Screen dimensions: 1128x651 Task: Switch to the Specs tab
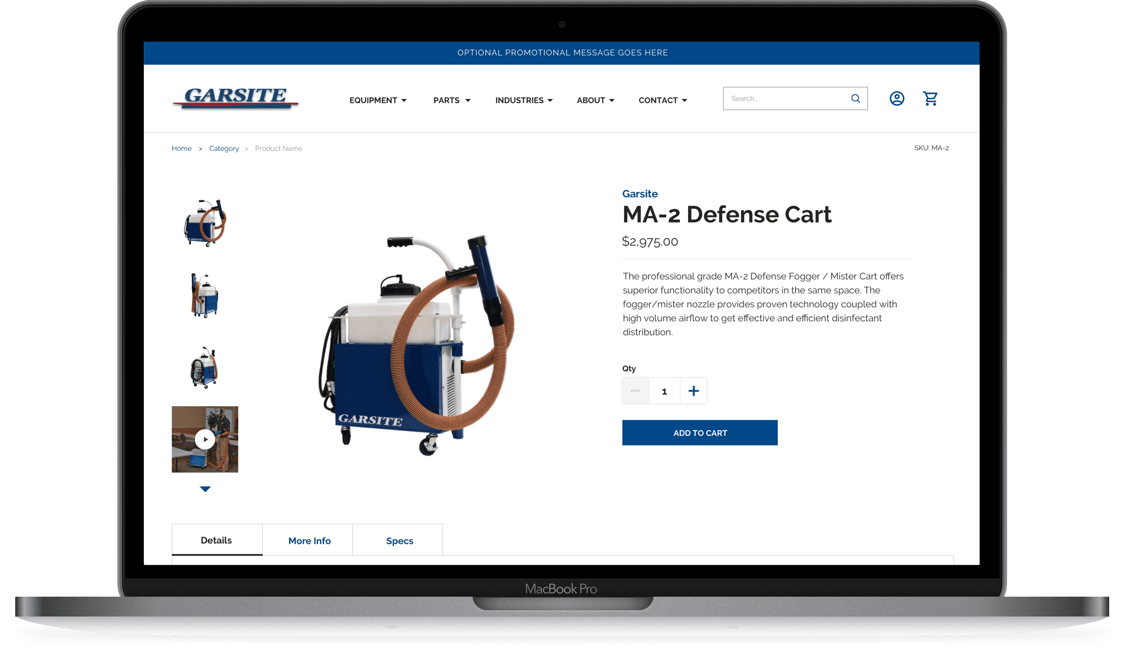click(399, 541)
